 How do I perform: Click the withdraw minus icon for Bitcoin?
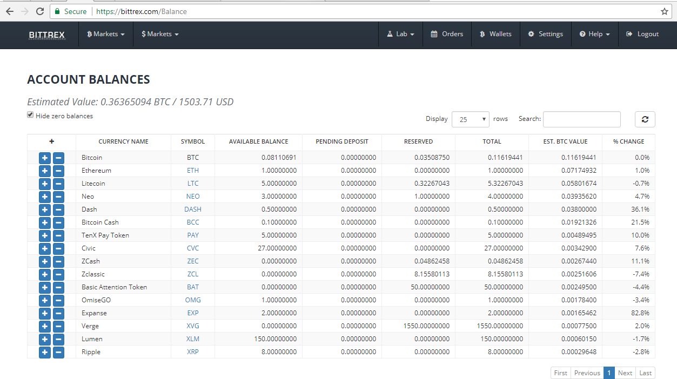tap(58, 158)
